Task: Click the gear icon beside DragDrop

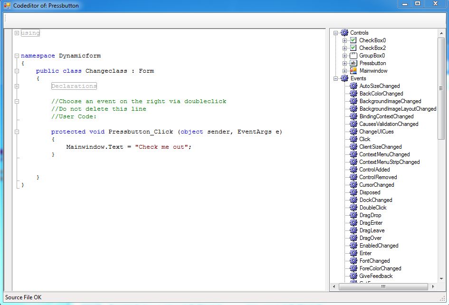Action: point(353,215)
